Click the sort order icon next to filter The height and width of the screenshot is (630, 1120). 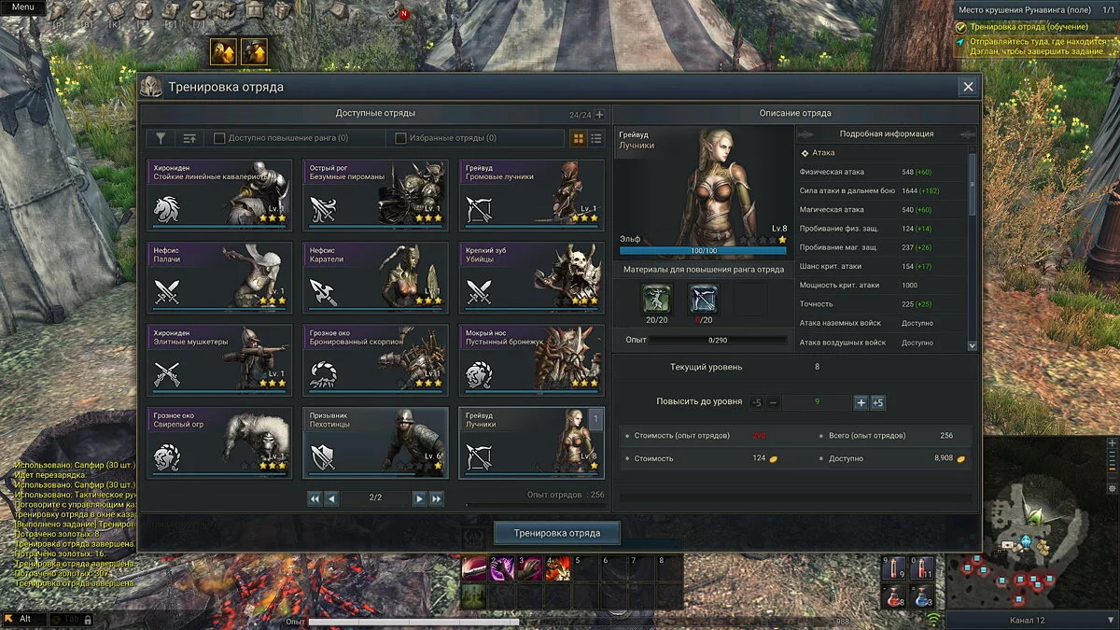click(189, 138)
